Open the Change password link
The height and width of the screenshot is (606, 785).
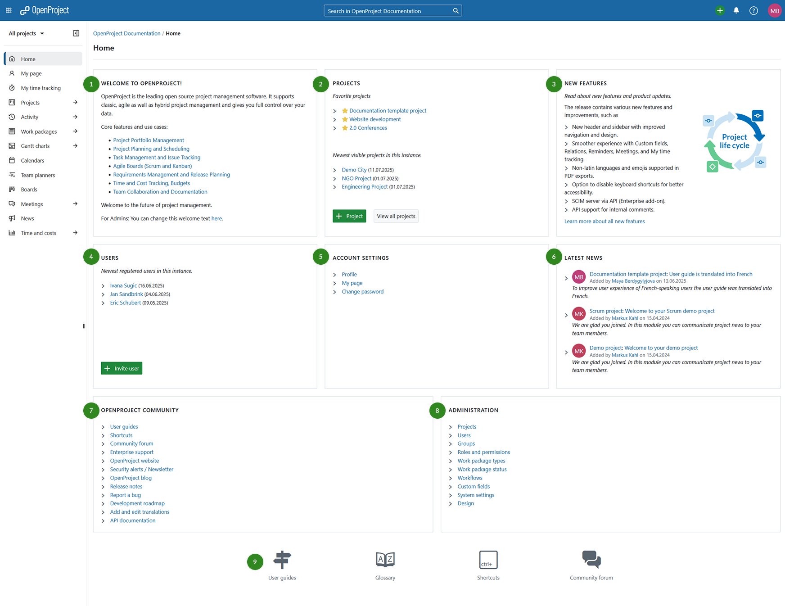[x=363, y=291]
